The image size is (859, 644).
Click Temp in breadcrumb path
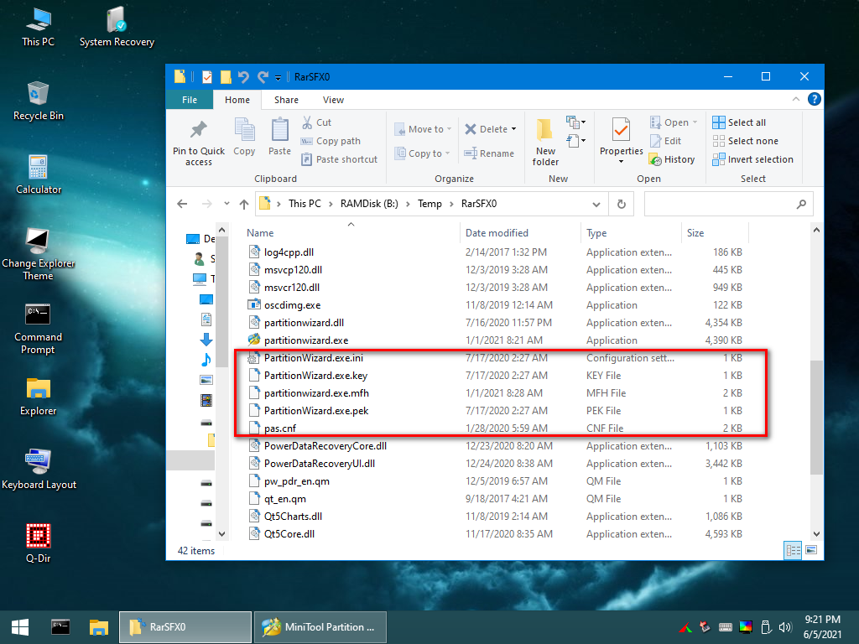point(429,204)
